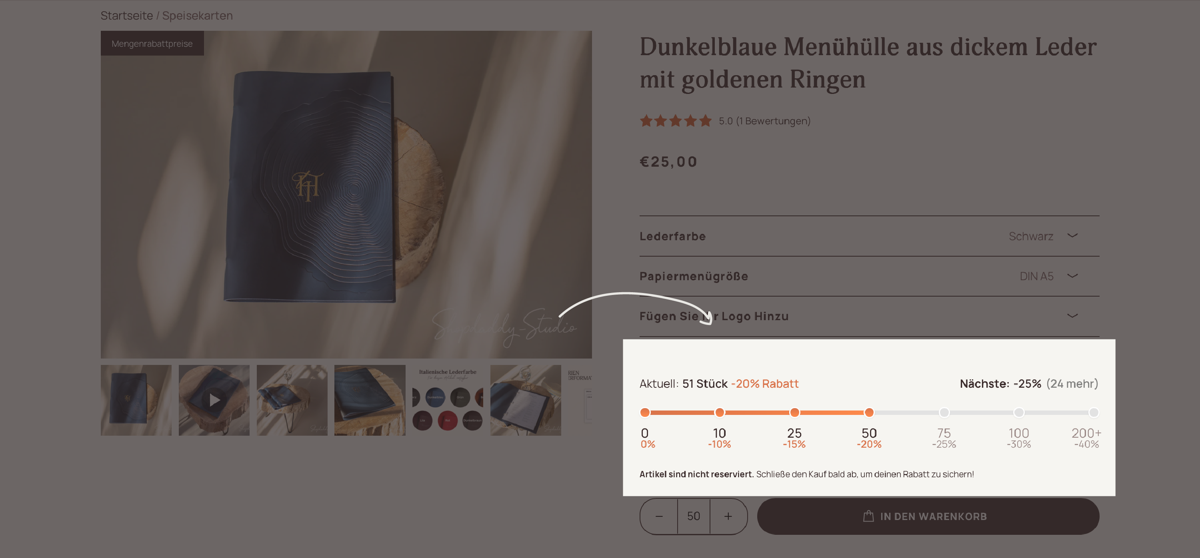Open the reviews link 1 Bewertungen
Viewport: 1200px width, 558px height.
773,121
